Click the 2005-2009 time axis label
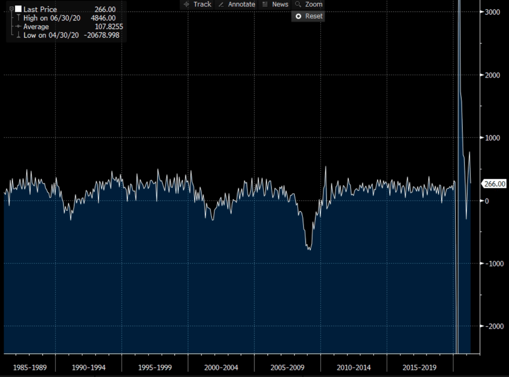This screenshot has width=509, height=377. 287,368
